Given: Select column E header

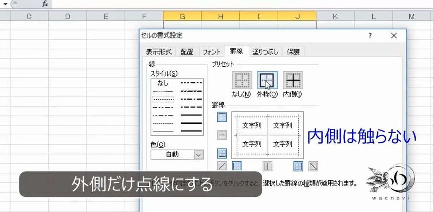Looking at the screenshot, I should 106,16.
